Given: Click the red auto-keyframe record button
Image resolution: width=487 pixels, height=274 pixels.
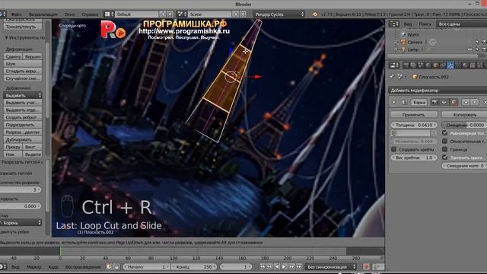Looking at the screenshot, I should coord(366,266).
